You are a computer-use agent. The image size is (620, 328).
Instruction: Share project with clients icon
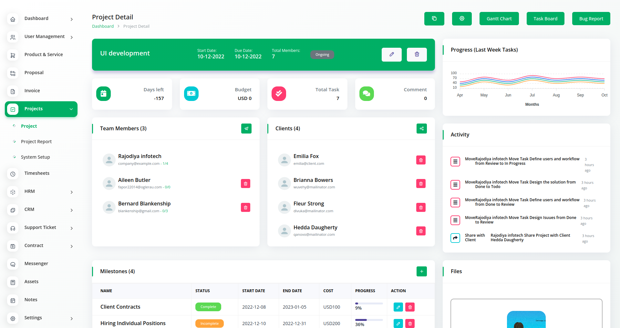point(421,128)
